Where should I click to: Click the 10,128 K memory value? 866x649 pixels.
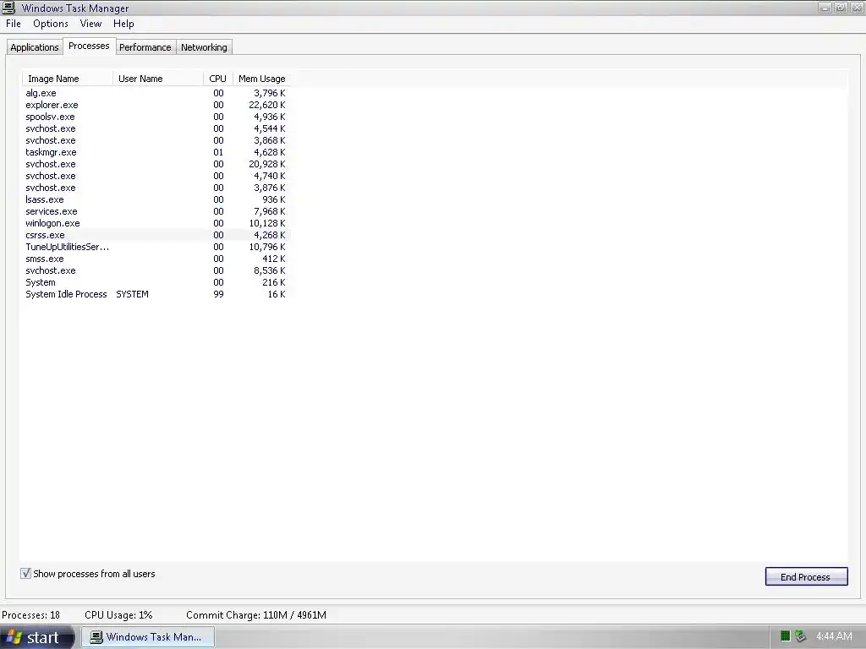pyautogui.click(x=266, y=223)
